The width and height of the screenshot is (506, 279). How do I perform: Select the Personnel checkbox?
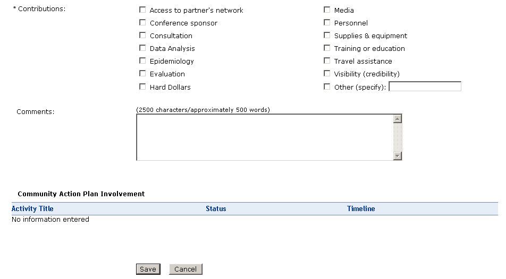tap(327, 23)
